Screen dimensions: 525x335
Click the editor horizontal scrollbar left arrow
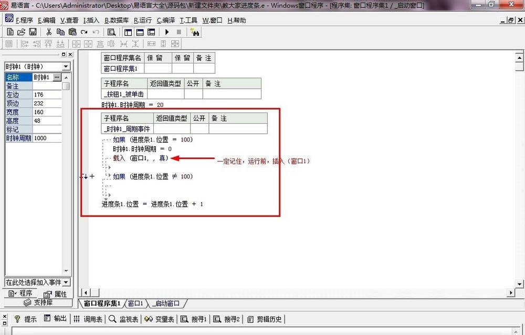pos(86,293)
